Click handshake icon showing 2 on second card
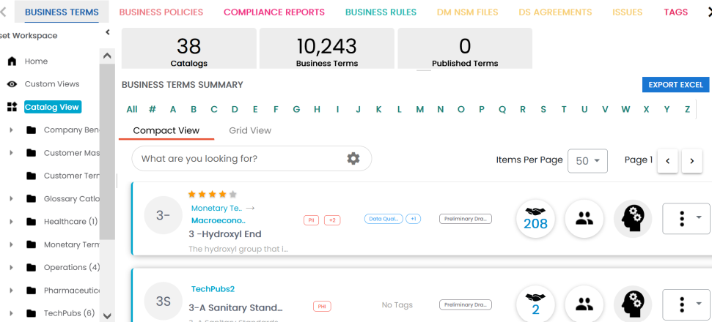 click(535, 304)
